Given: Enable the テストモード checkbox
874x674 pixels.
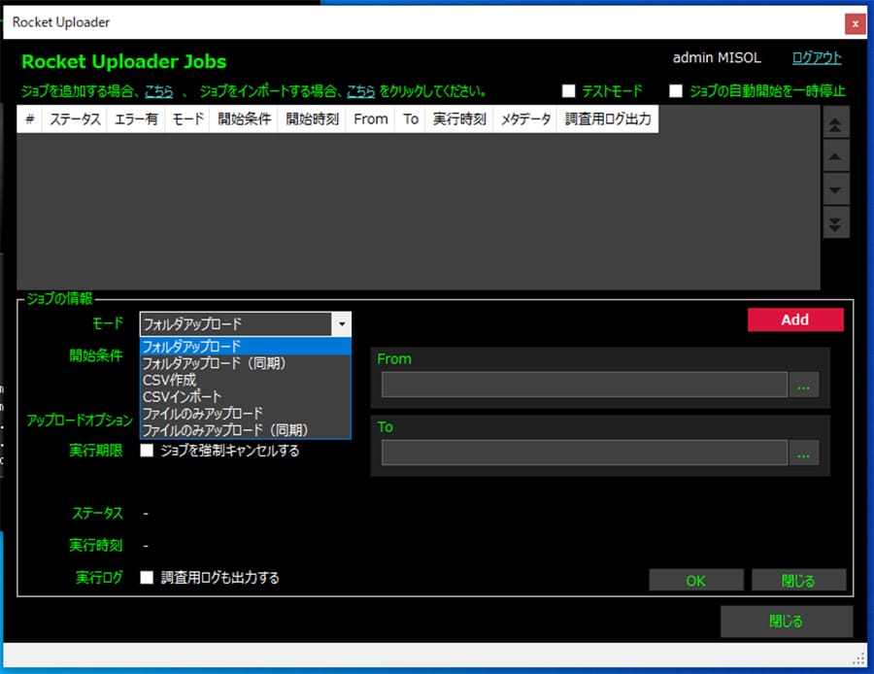Looking at the screenshot, I should (568, 91).
